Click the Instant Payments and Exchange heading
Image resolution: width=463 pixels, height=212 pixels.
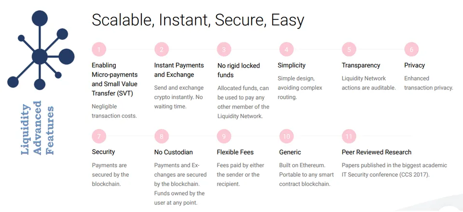pos(179,70)
